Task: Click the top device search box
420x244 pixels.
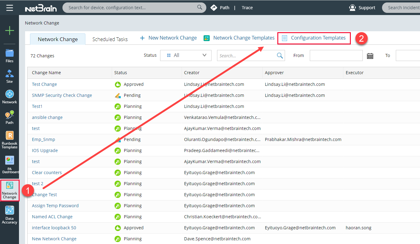Action: (x=132, y=8)
